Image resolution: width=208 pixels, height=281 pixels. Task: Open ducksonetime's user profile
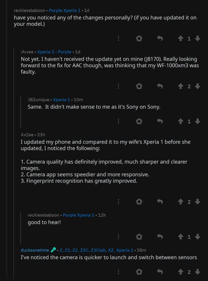tap(35, 250)
